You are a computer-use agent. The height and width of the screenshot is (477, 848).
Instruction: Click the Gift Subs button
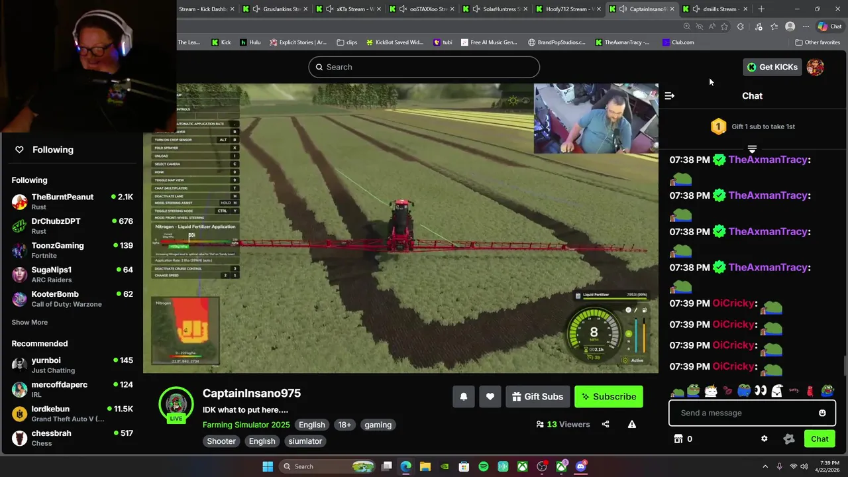point(537,397)
